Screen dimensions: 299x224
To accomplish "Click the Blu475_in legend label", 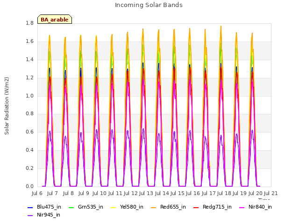I will pos(49,207).
